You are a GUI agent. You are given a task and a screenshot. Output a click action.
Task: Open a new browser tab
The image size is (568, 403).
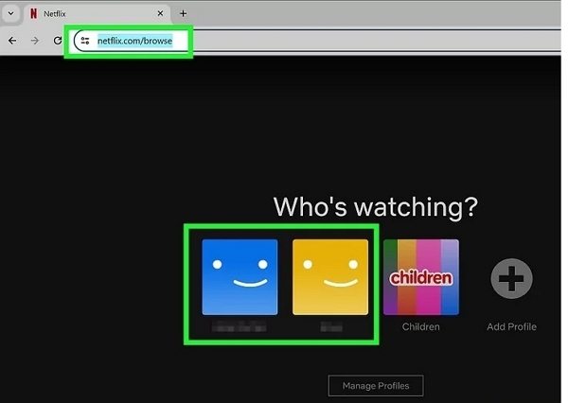coord(184,14)
